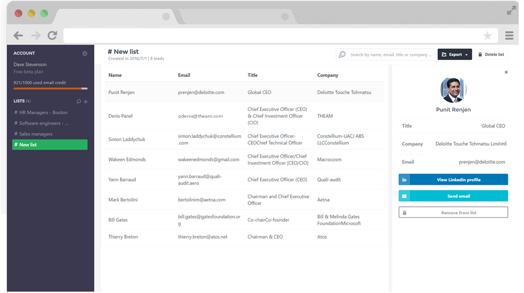Screen dimensions: 524x293
Task: Open the Software engineers list
Action: tap(41, 123)
